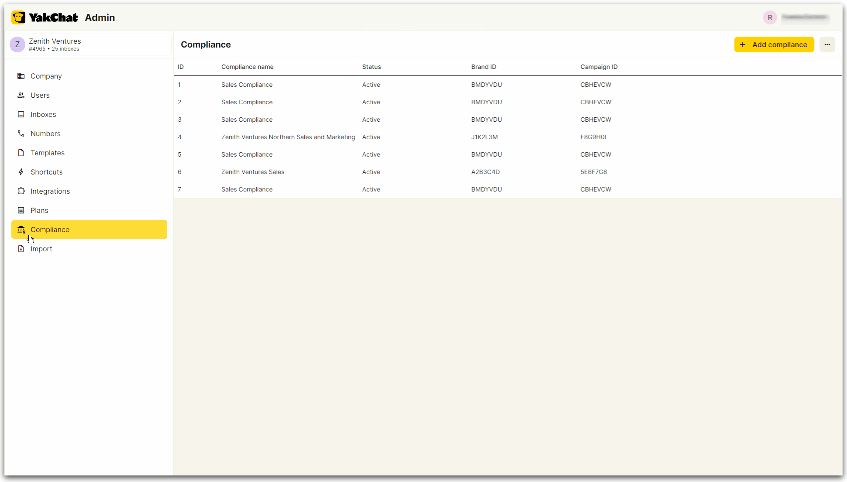Open the Zenith Ventures Northern Sales row
The width and height of the screenshot is (847, 482).
pyautogui.click(x=288, y=137)
